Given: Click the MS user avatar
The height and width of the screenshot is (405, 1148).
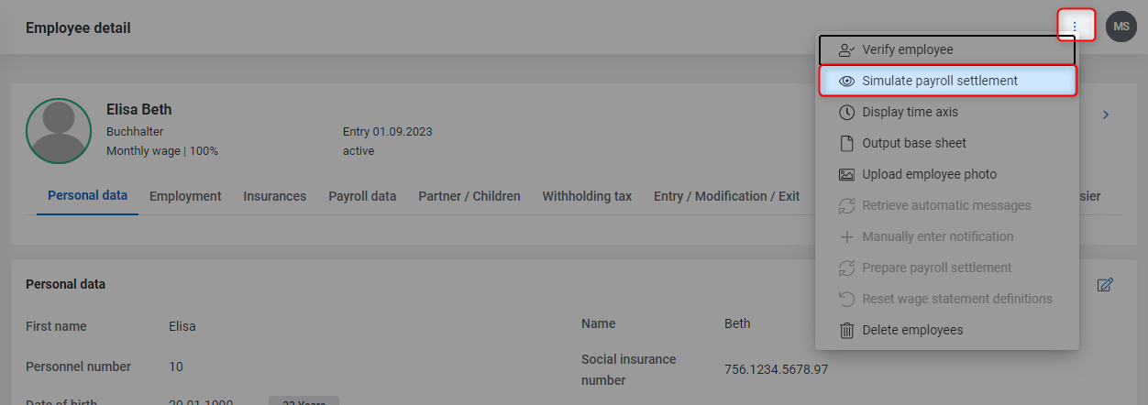Looking at the screenshot, I should 1120,27.
